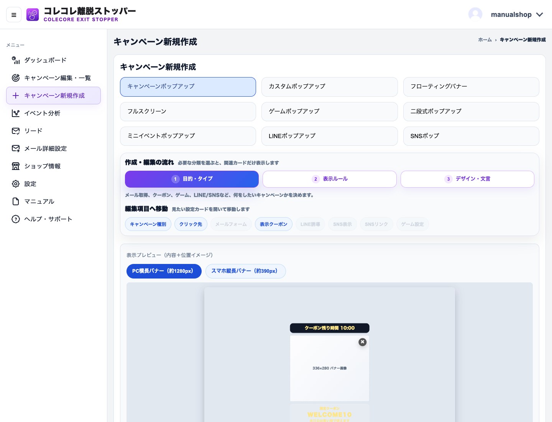Select 二段式ポップアップ campaign type

coord(471,112)
